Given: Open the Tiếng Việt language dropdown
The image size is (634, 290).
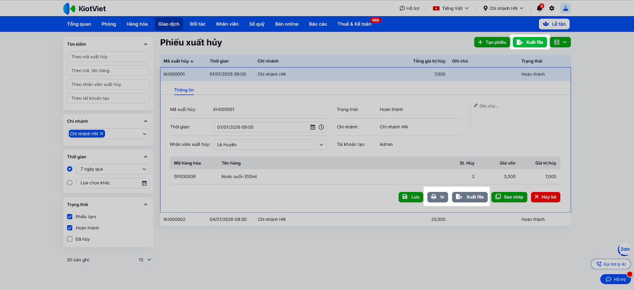Looking at the screenshot, I should click(x=451, y=8).
